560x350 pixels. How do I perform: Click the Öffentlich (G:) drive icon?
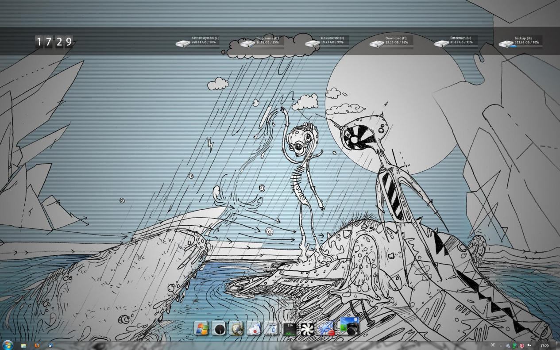click(441, 43)
